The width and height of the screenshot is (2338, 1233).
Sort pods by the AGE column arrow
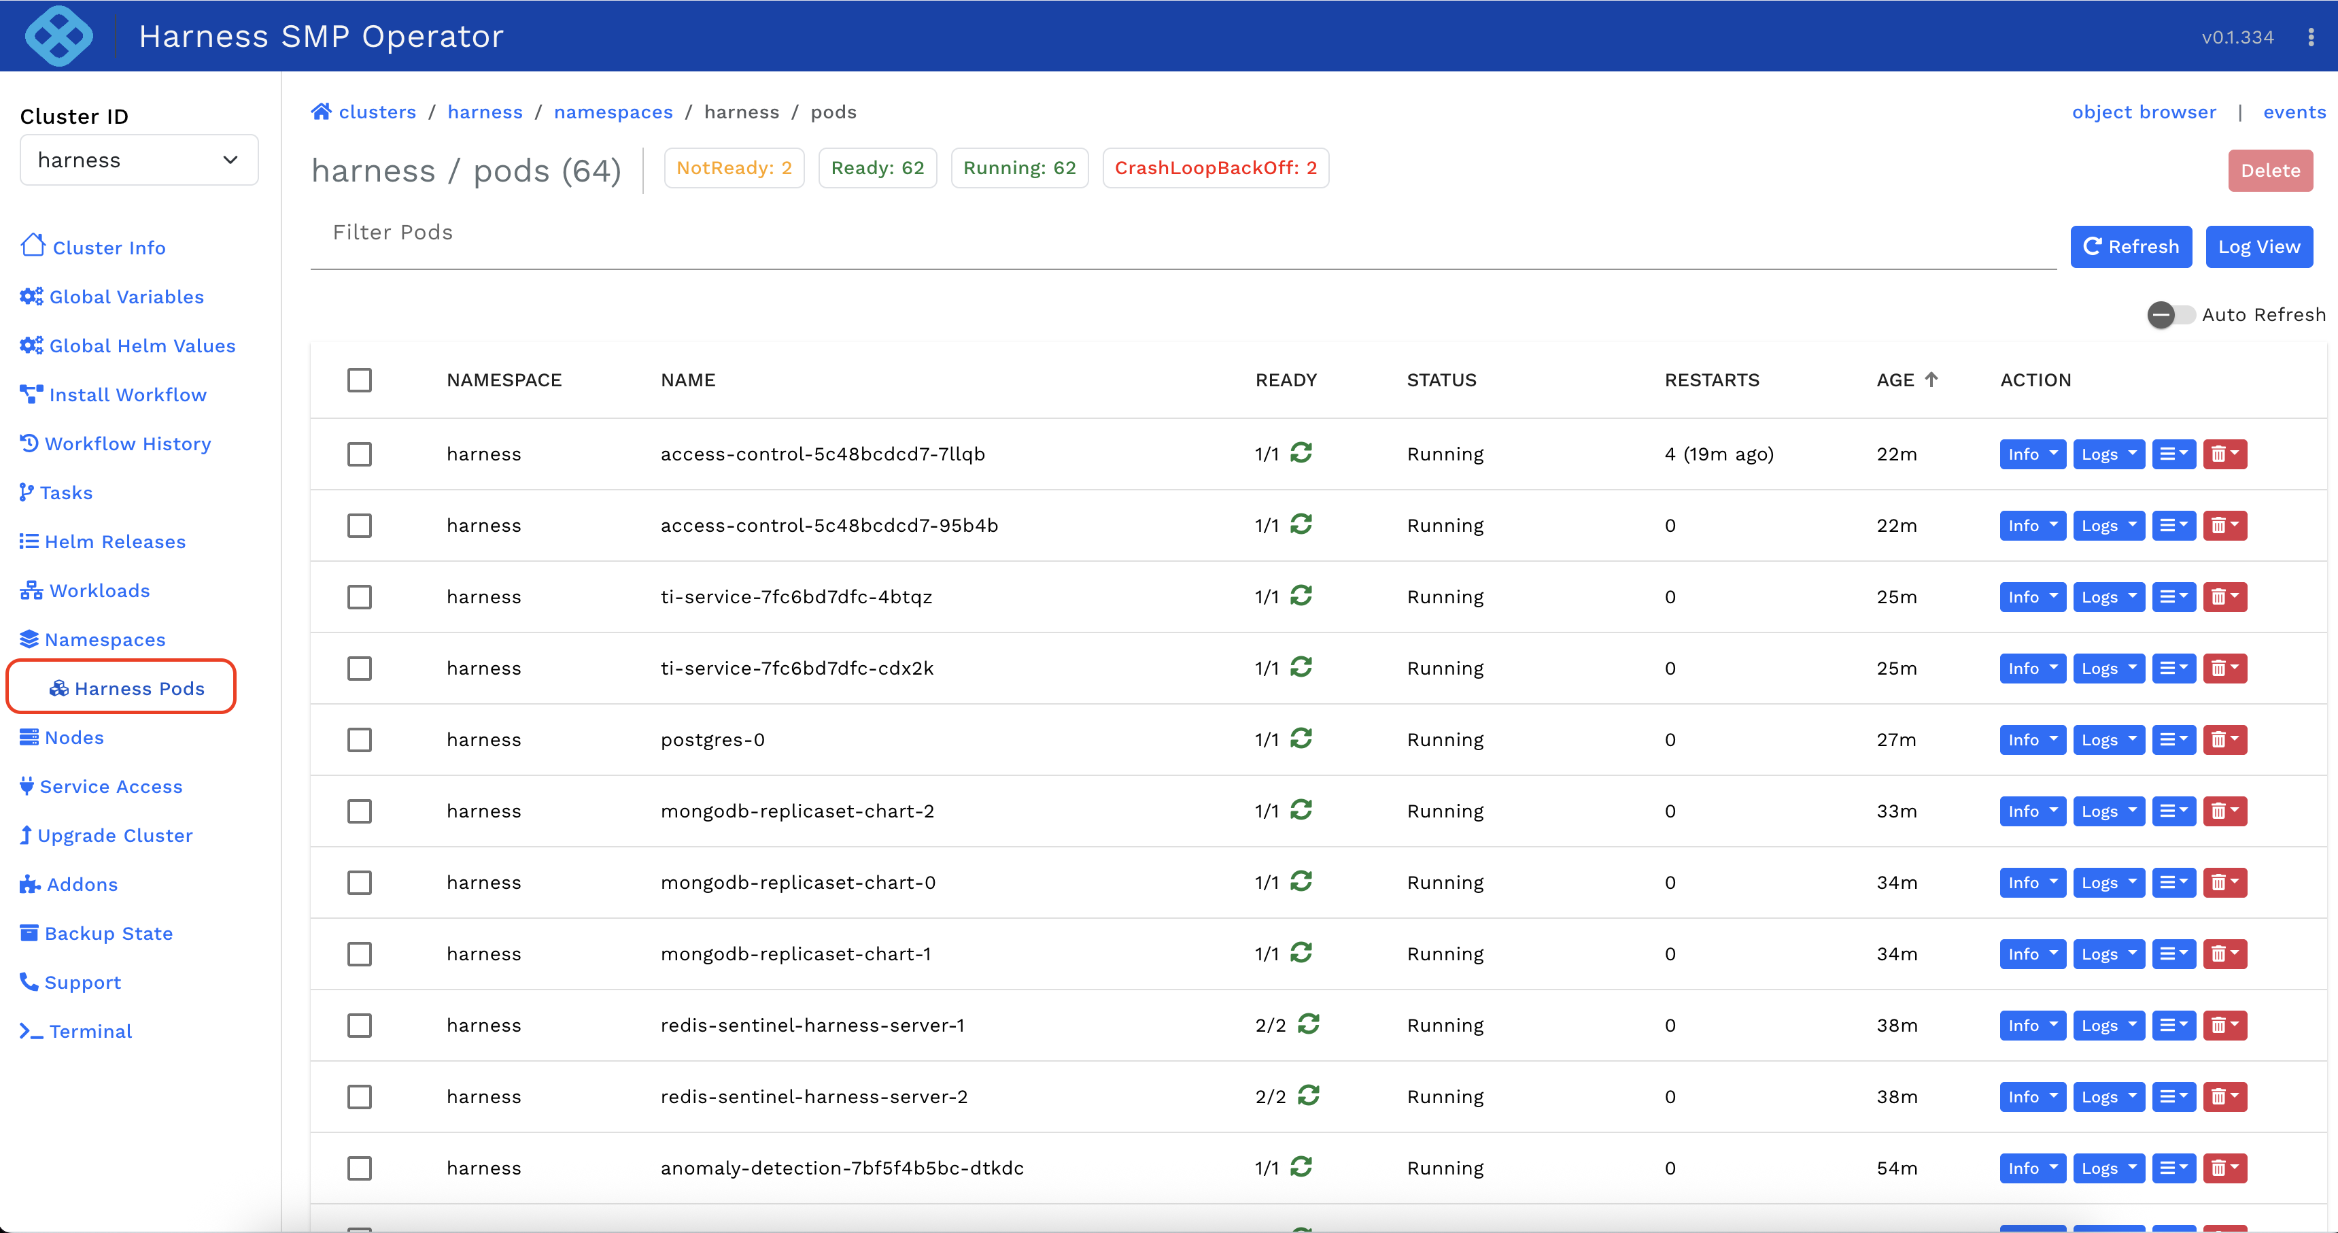[x=1931, y=379]
